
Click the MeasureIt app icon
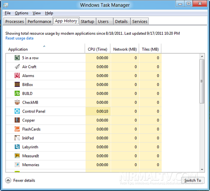pyautogui.click(x=17, y=156)
